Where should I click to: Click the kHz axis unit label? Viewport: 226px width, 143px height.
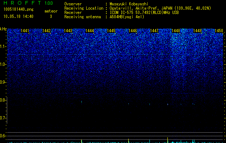(x=3, y=29)
